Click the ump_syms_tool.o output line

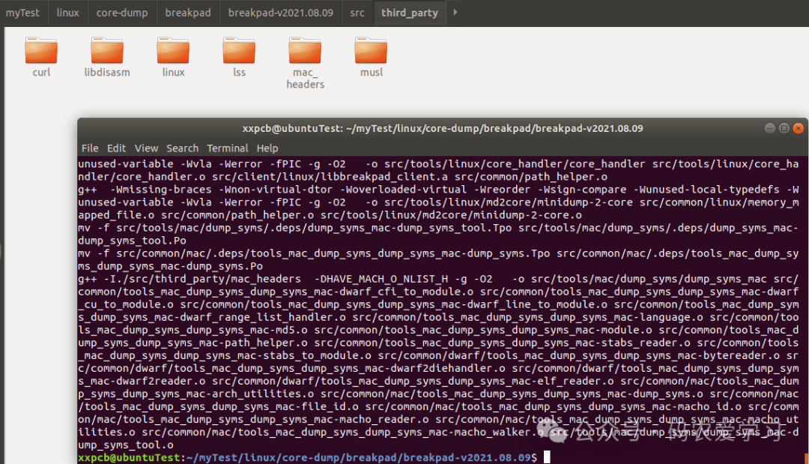tap(126, 445)
